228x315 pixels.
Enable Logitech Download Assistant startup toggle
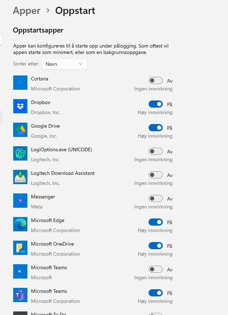coord(155,175)
